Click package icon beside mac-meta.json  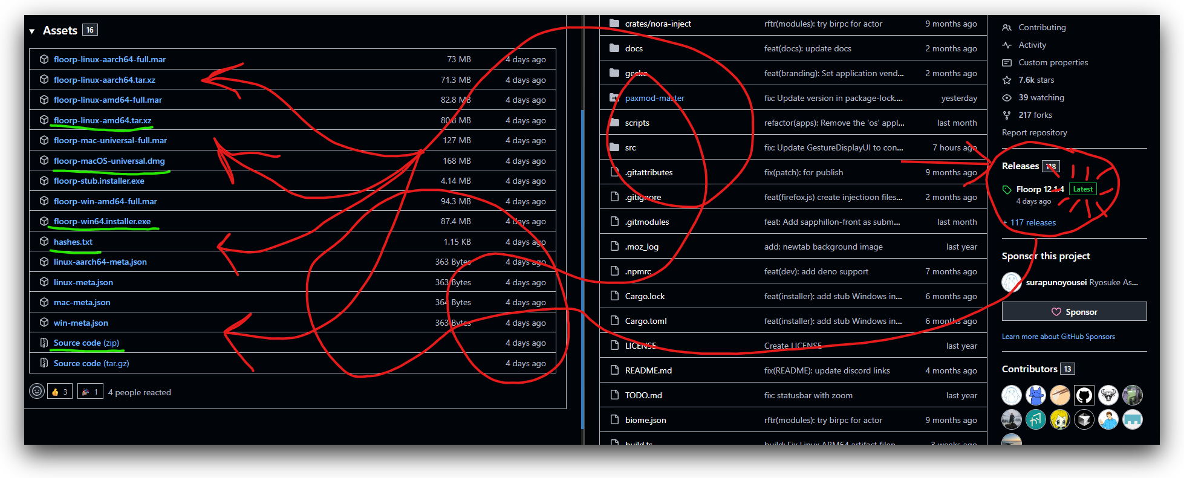coord(44,302)
